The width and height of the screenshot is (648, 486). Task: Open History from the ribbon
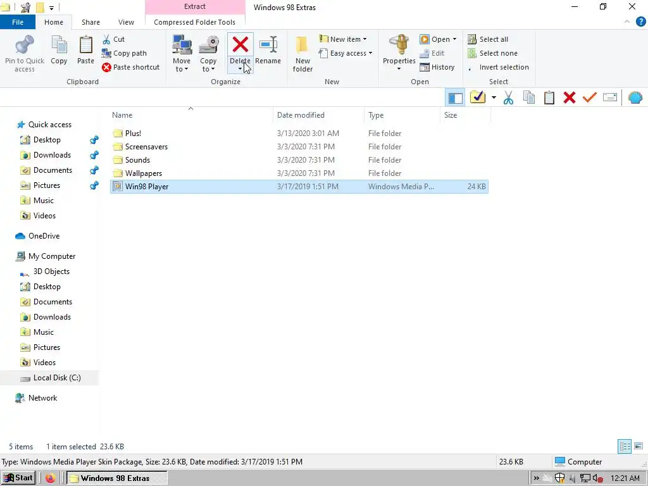tap(437, 67)
